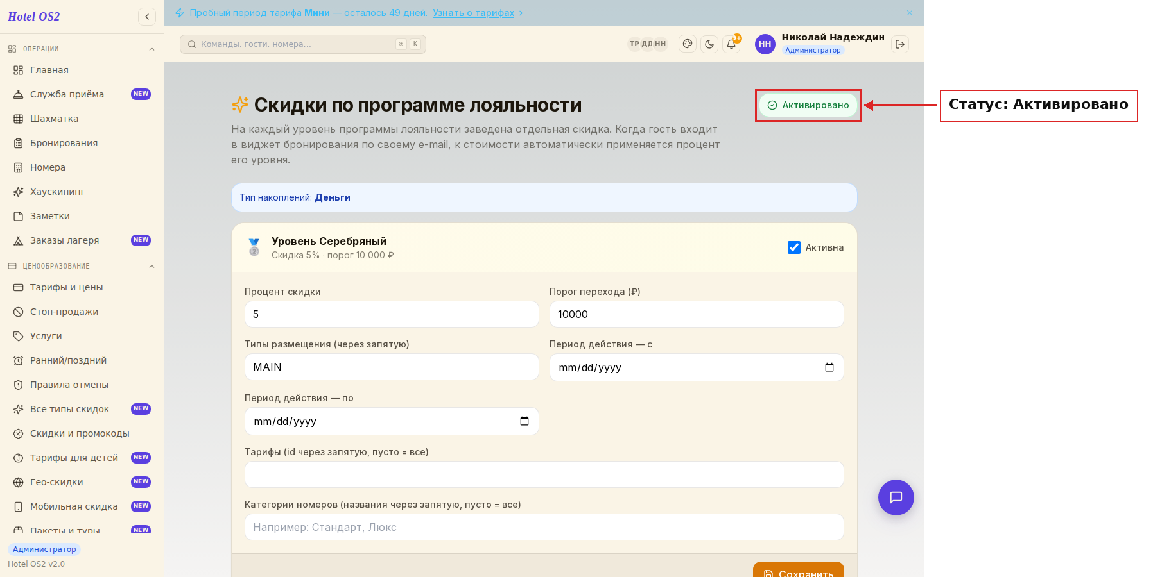This screenshot has width=1153, height=577.
Task: Click the Услуги tag icon
Action: click(x=19, y=336)
